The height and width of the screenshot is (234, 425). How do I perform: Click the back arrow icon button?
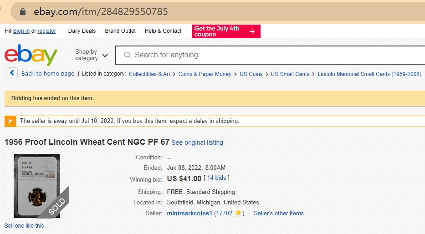pos(12,73)
